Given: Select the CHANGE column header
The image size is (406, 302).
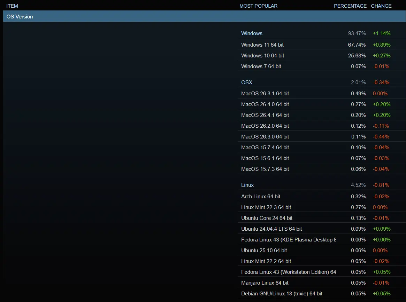Looking at the screenshot, I should pyautogui.click(x=381, y=6).
